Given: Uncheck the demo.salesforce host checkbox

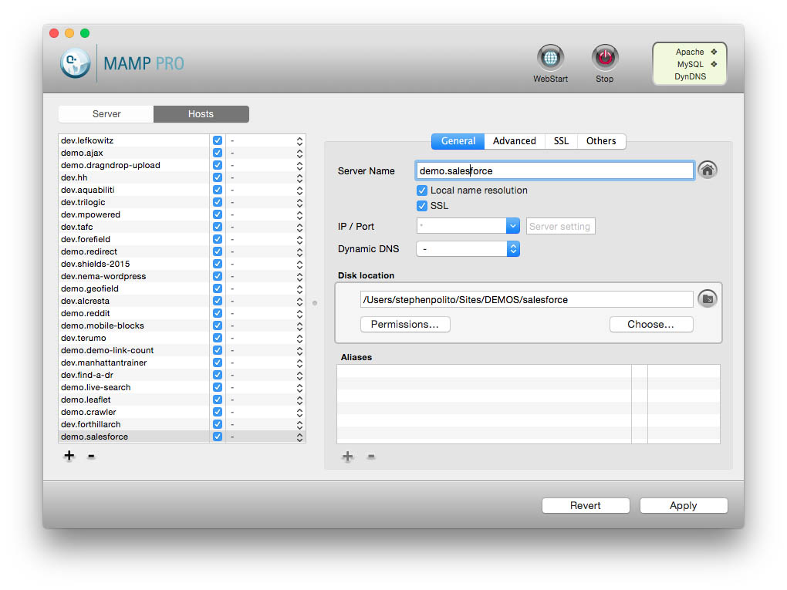Looking at the screenshot, I should point(218,437).
